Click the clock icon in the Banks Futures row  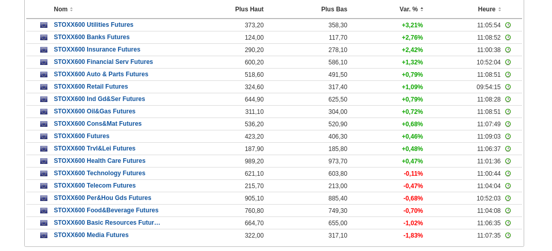click(x=508, y=38)
